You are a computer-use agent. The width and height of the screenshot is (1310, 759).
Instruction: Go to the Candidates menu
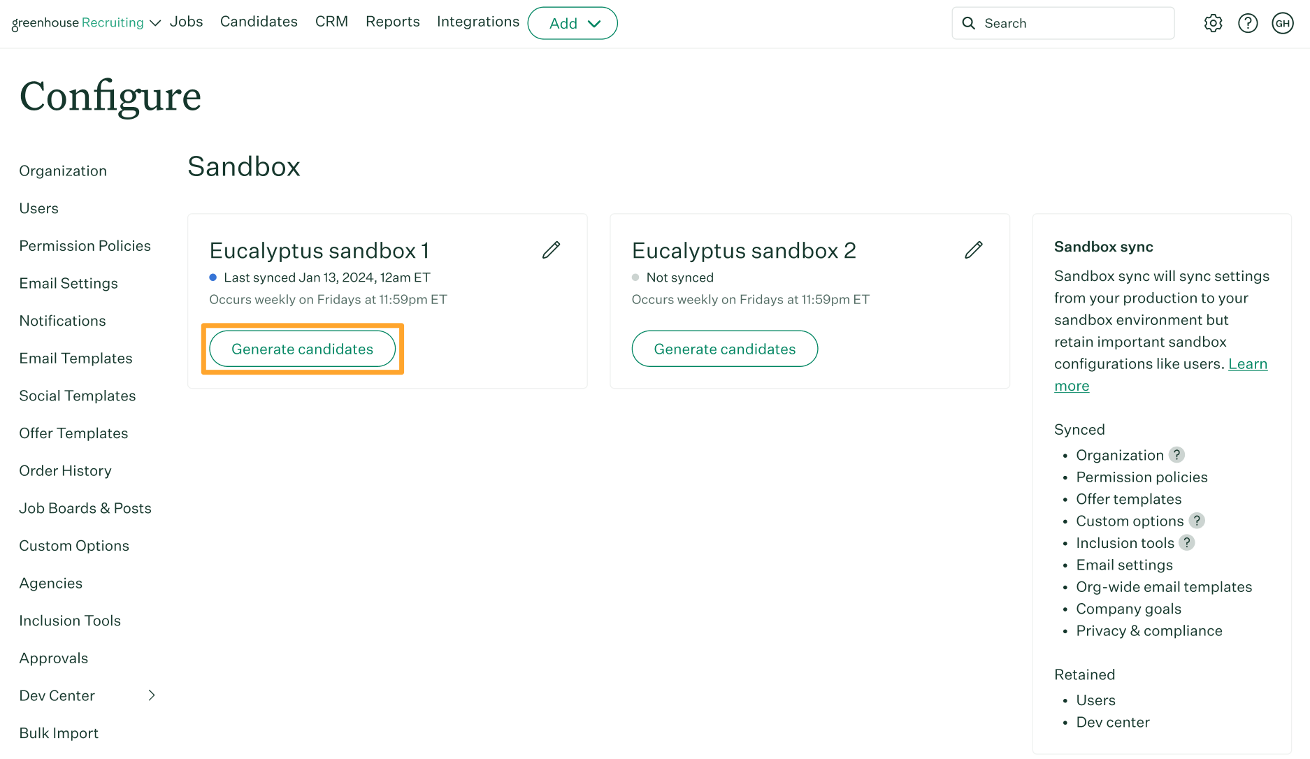pyautogui.click(x=259, y=22)
